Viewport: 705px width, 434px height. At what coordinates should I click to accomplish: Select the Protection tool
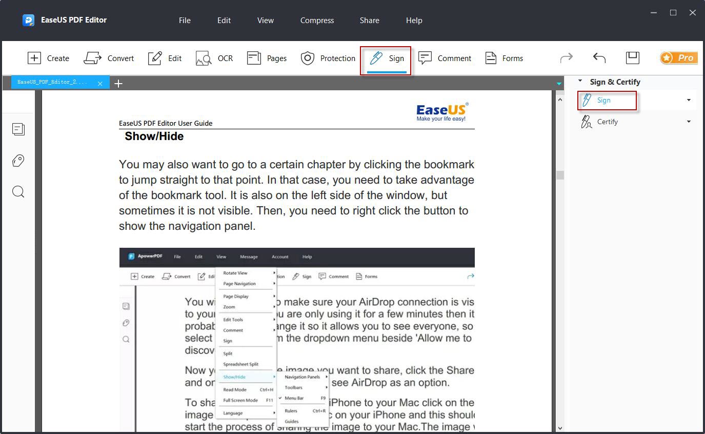328,58
